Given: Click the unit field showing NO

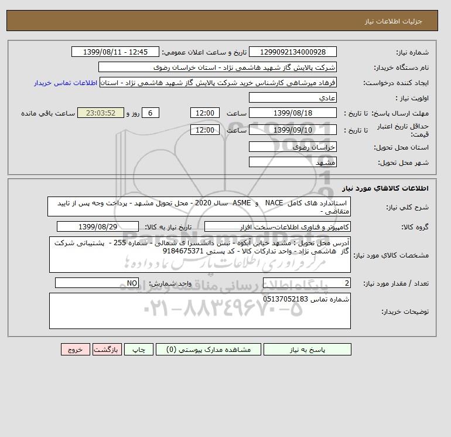Looking at the screenshot, I should click(x=97, y=283).
